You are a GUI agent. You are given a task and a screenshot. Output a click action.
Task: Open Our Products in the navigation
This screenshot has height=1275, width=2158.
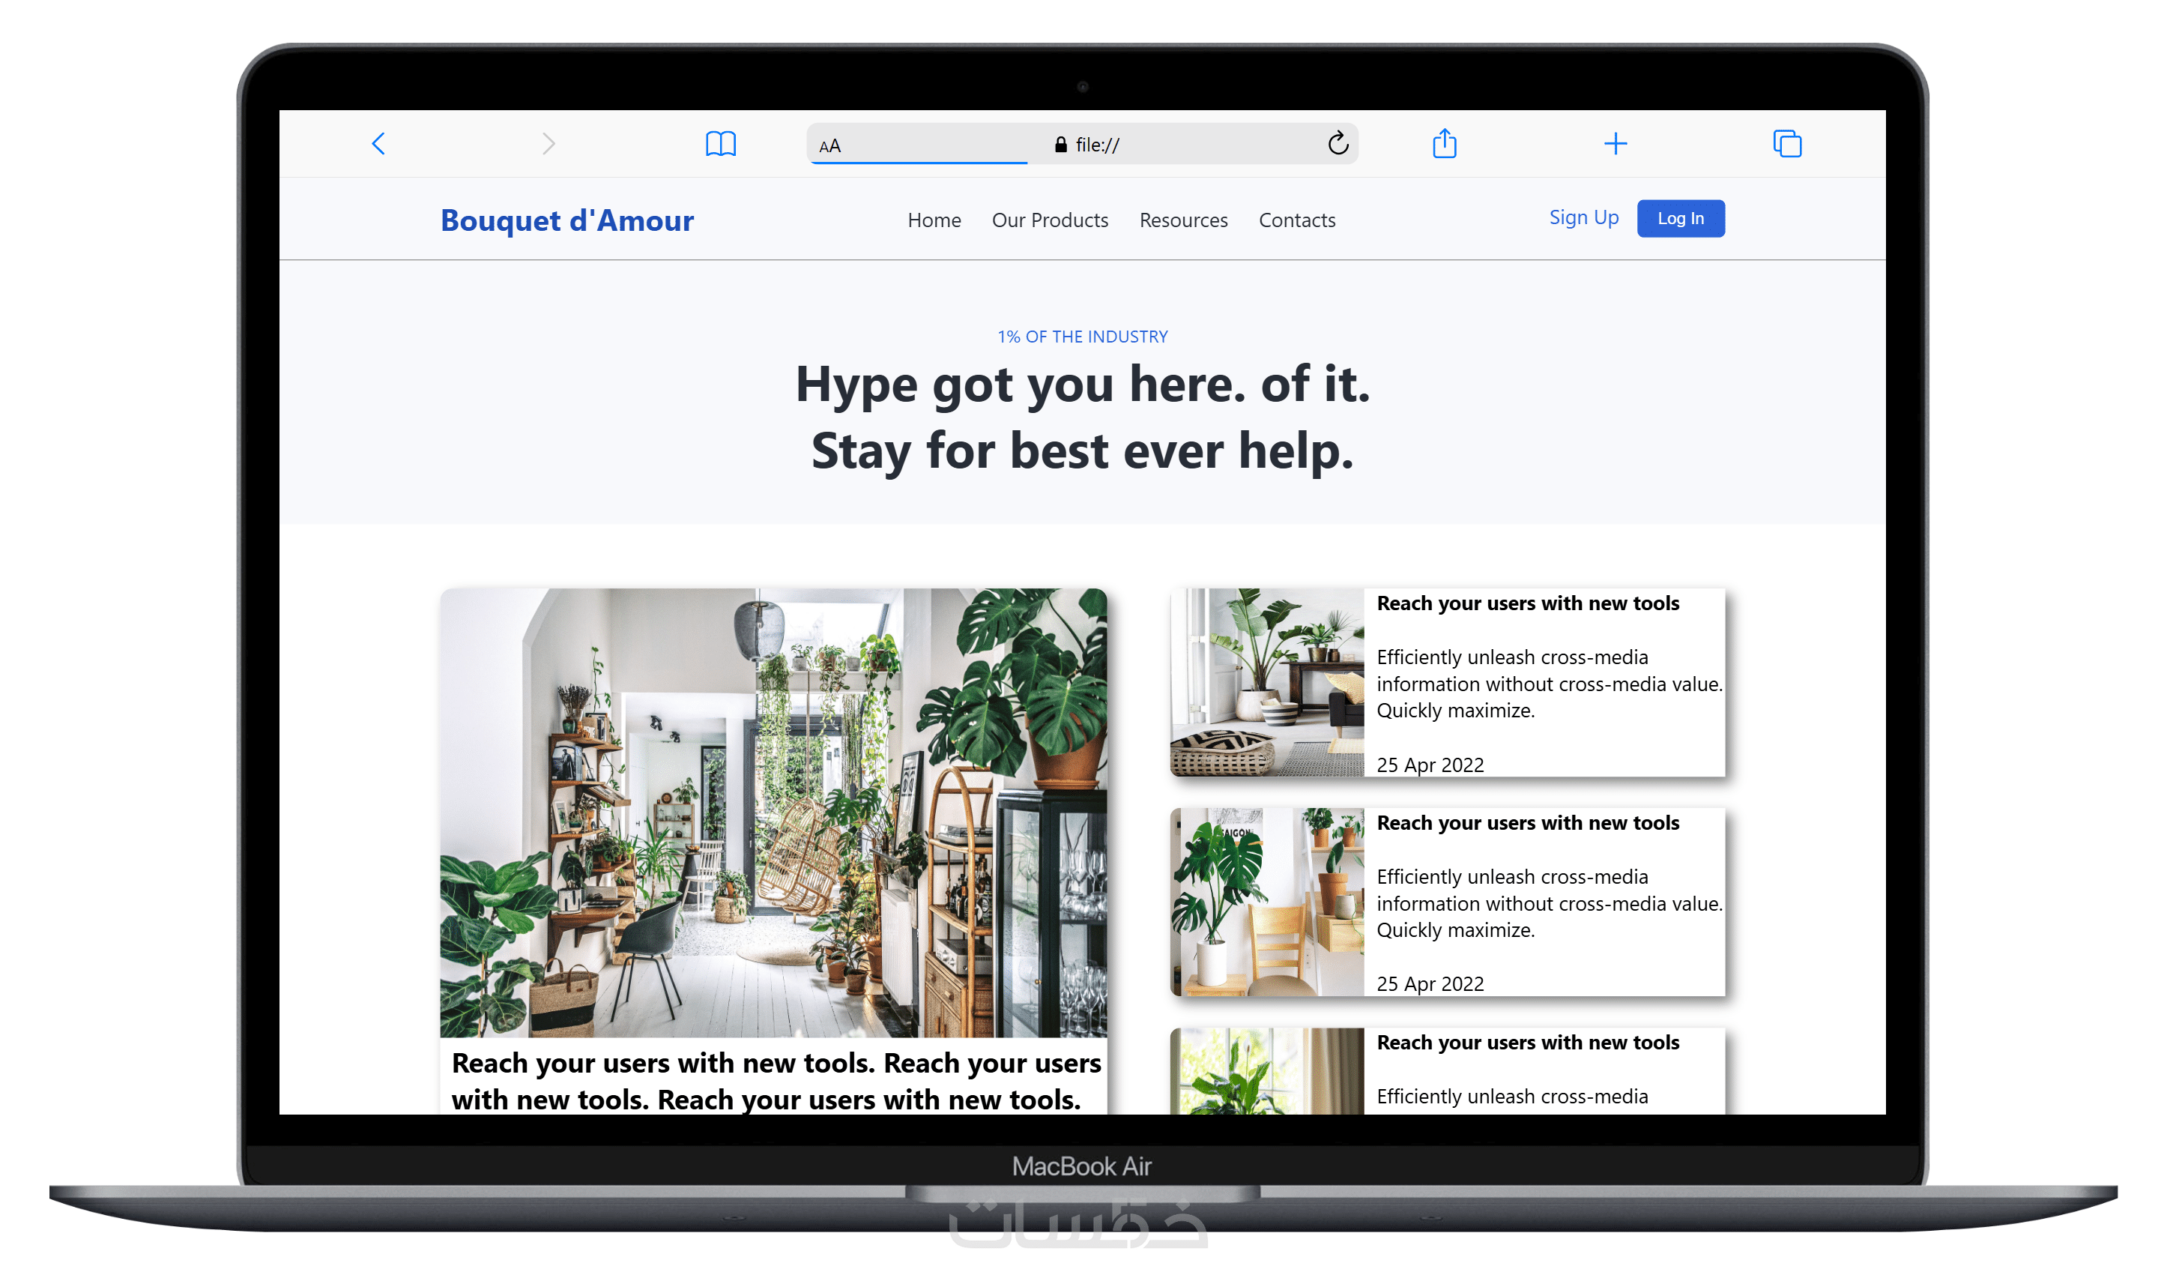[1049, 220]
